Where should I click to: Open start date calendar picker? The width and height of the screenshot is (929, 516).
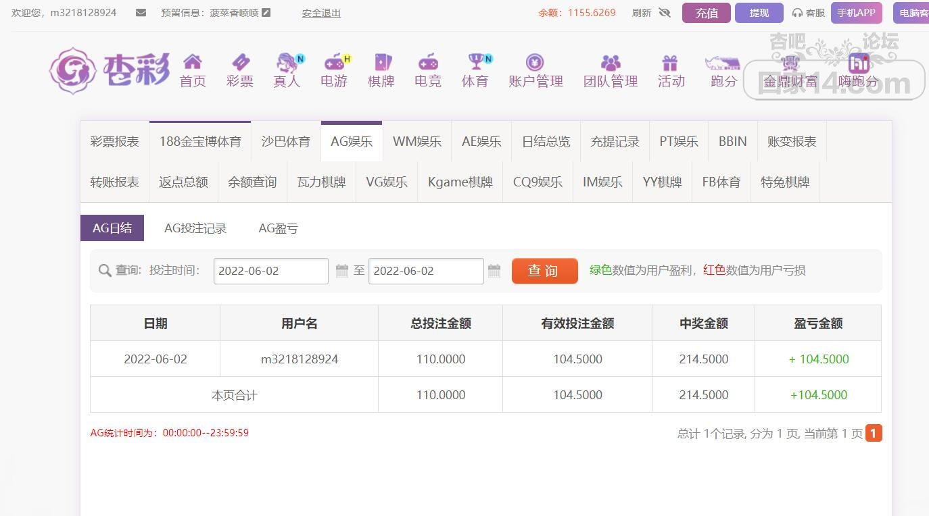click(x=342, y=271)
